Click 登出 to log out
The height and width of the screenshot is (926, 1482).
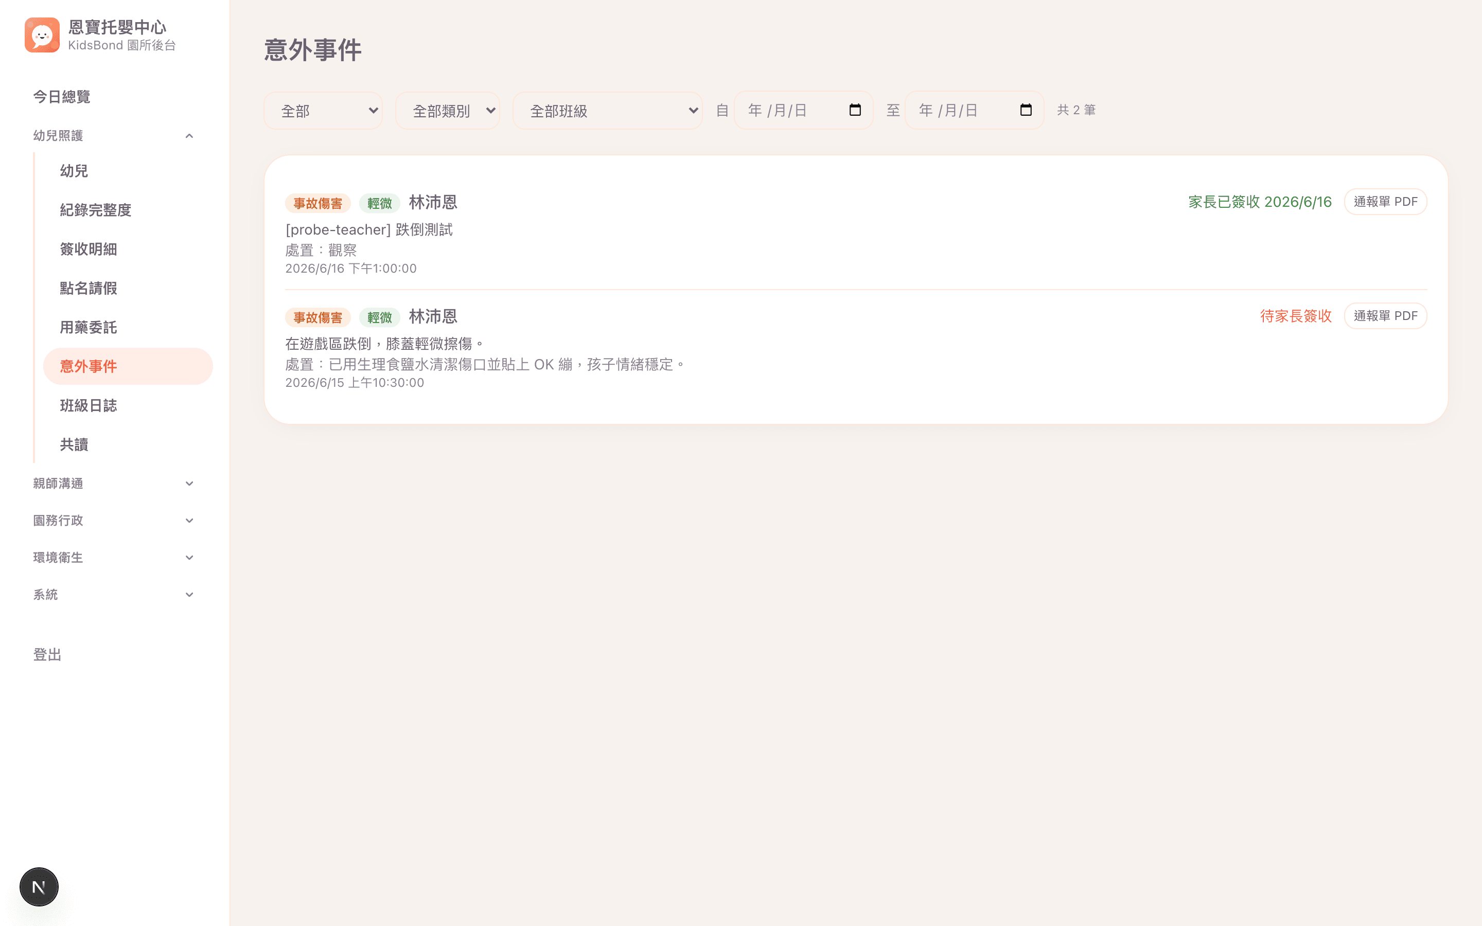coord(47,655)
